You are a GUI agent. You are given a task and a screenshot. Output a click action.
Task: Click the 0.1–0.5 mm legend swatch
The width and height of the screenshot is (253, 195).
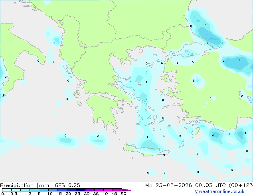[7, 190]
